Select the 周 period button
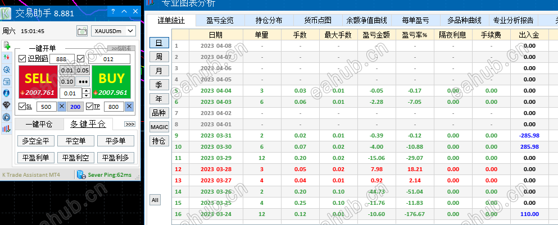The image size is (558, 225). [159, 57]
